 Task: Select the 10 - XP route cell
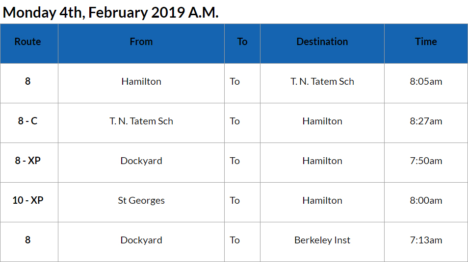27,200
